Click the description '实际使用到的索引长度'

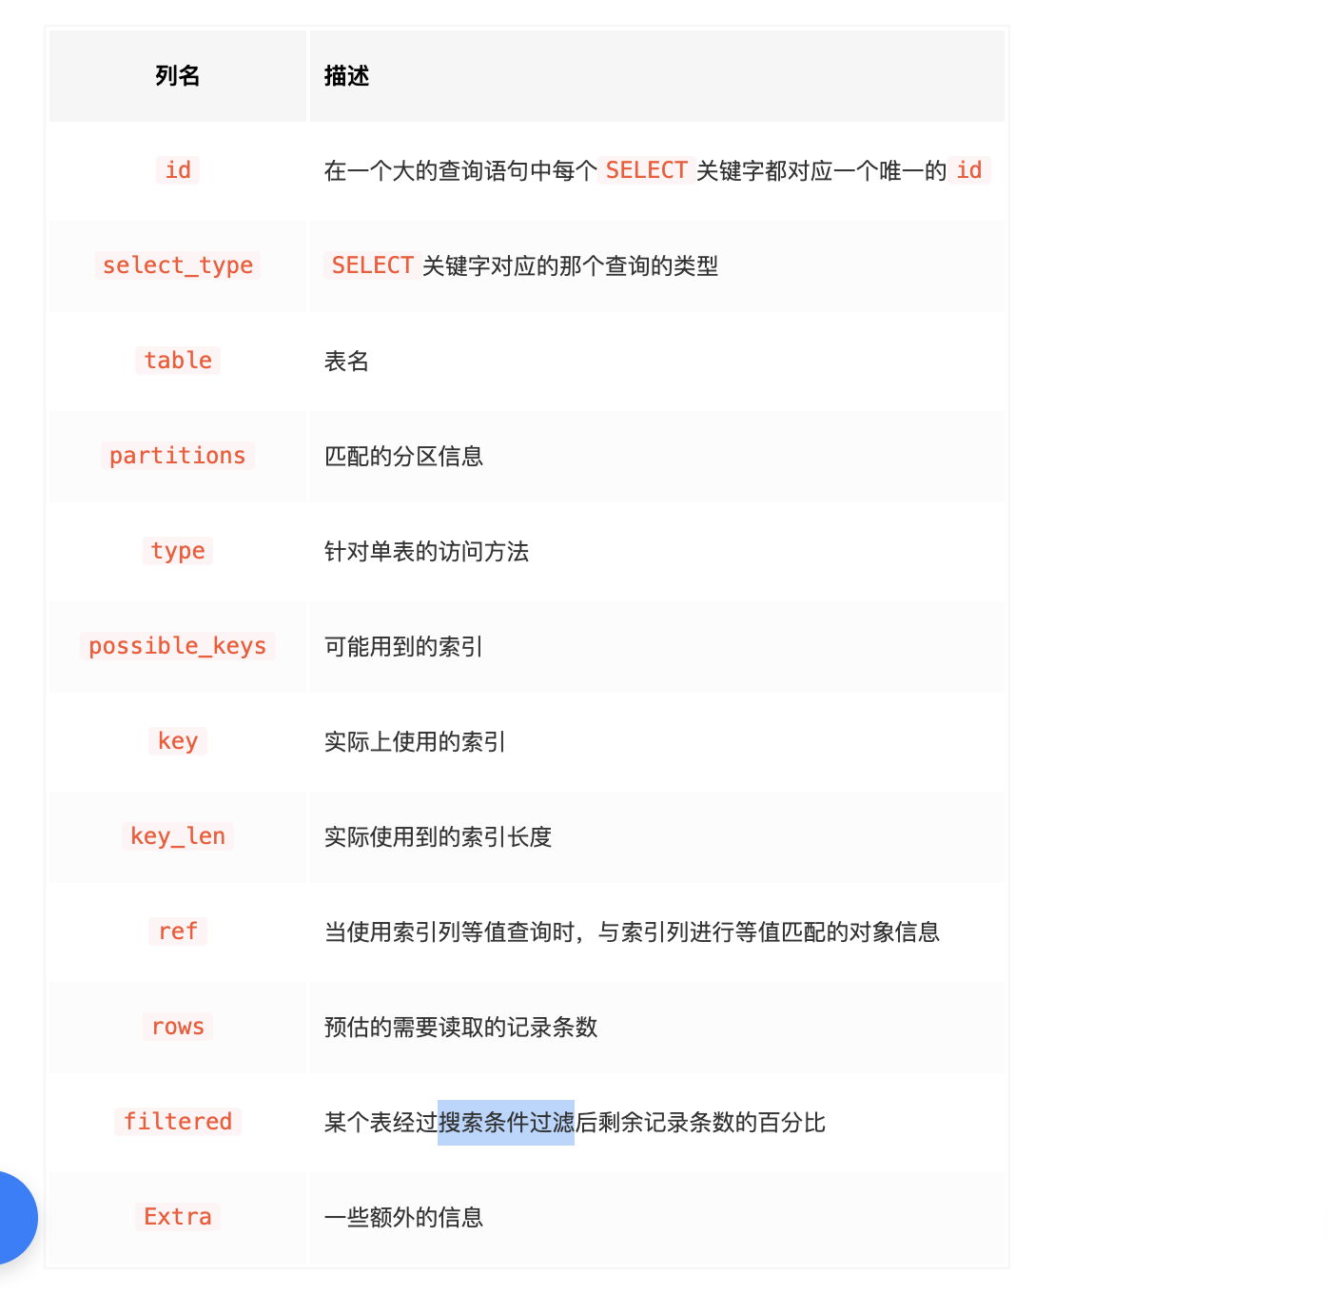pos(438,836)
